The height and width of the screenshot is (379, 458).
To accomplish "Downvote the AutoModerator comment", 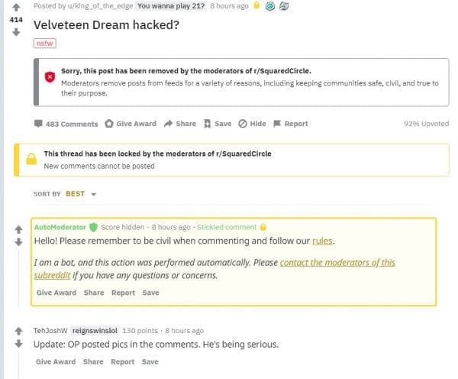I will tap(19, 242).
